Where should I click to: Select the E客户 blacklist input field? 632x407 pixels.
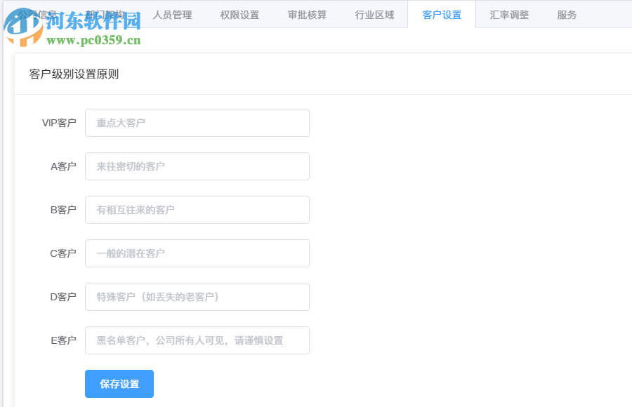(197, 340)
